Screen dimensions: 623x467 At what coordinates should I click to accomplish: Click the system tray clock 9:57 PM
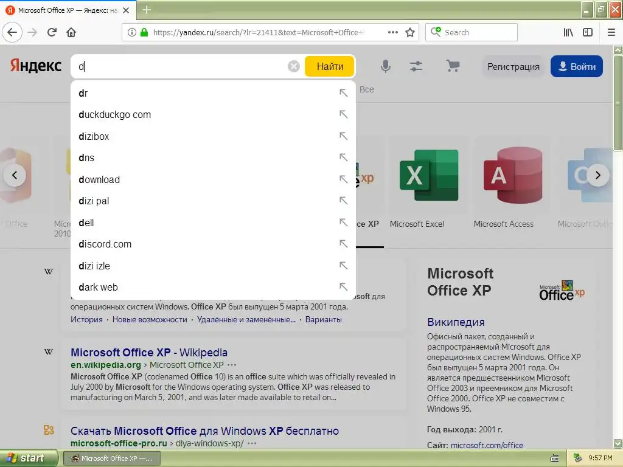coord(600,458)
